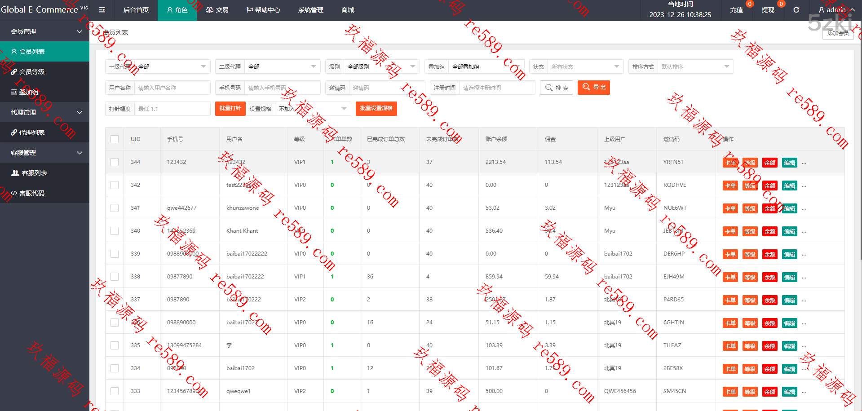Click the refresh icon in top bar
Viewport: 862px width, 411px height.
coord(796,10)
